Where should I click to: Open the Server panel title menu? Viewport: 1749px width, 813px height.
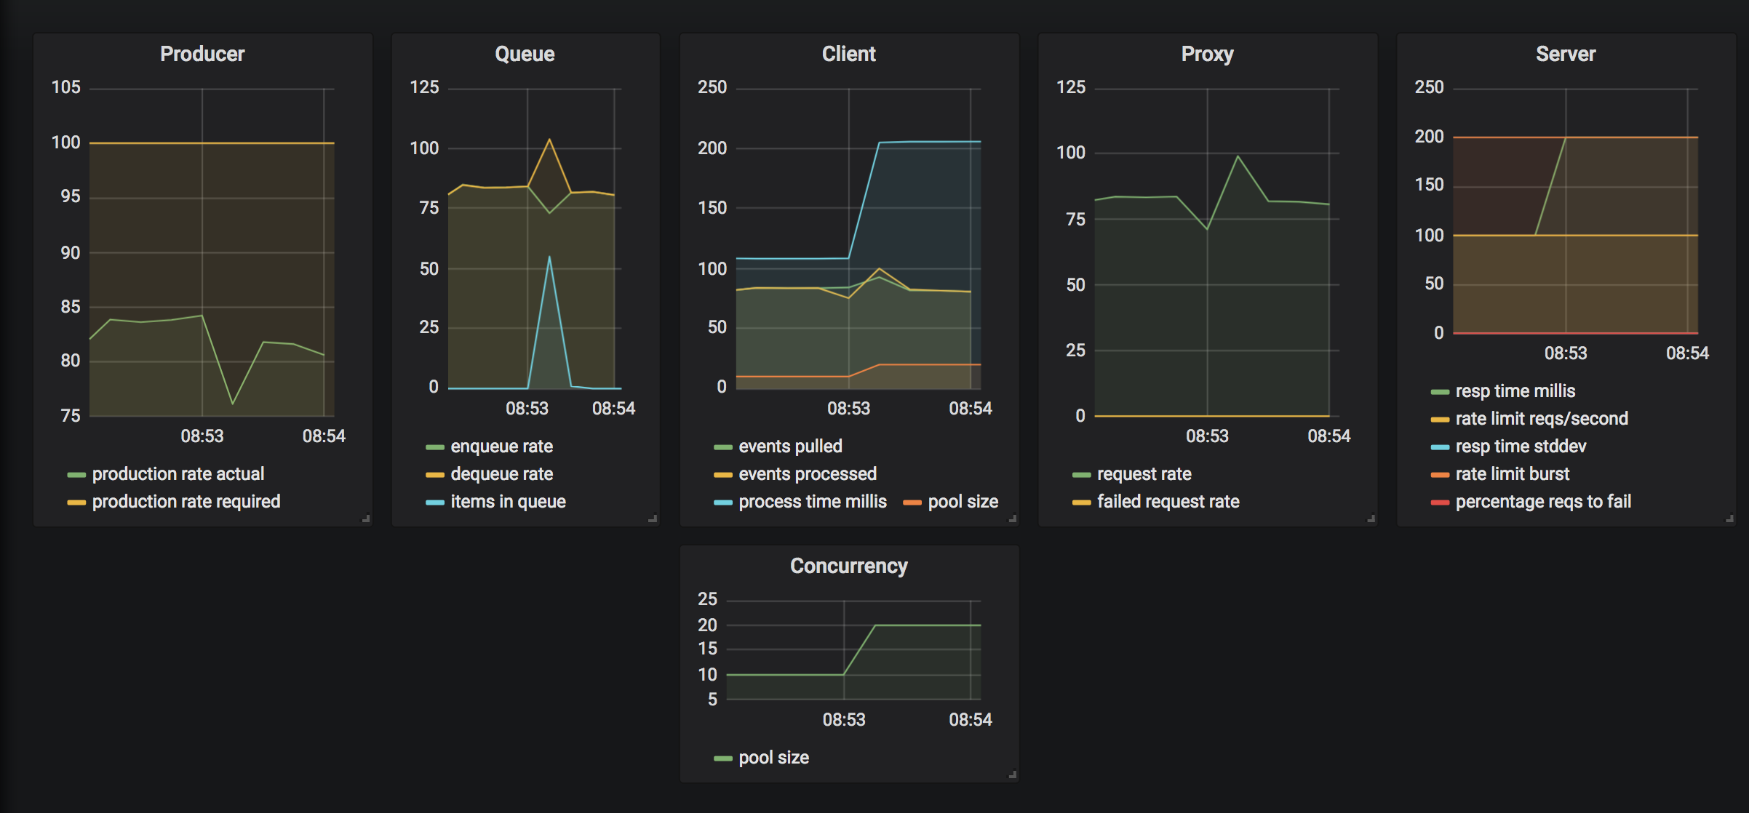tap(1566, 54)
